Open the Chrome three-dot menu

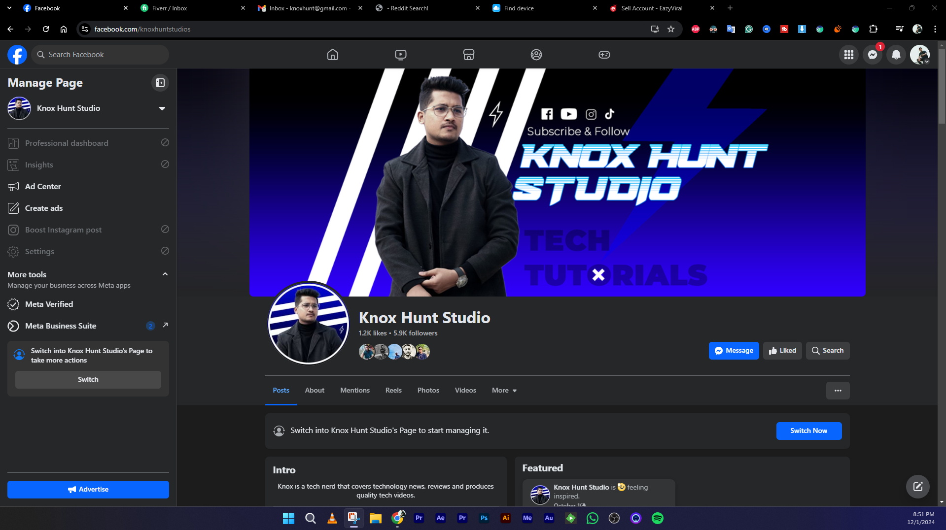click(935, 29)
